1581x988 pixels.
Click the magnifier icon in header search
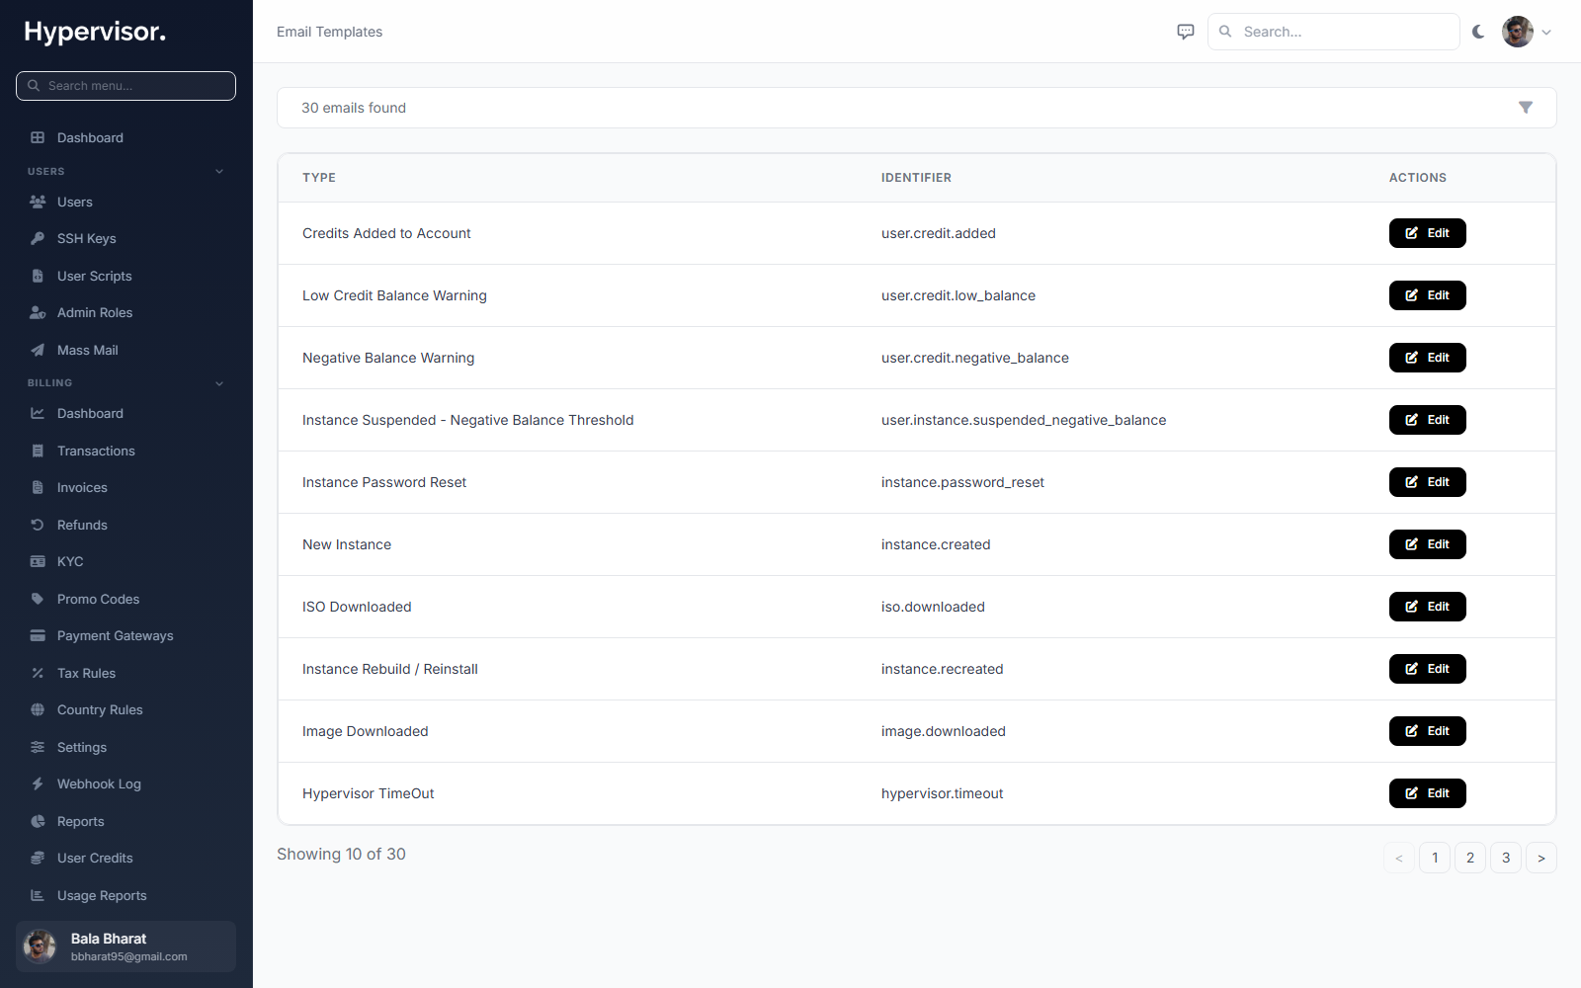(1225, 32)
